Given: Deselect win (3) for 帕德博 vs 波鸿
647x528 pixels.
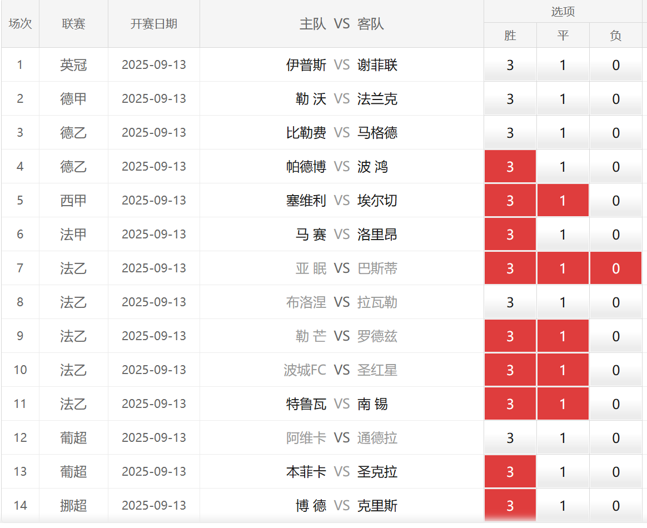Looking at the screenshot, I should (510, 166).
